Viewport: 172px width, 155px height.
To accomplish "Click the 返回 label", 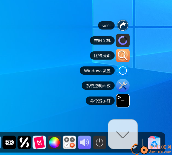I will (x=106, y=25).
